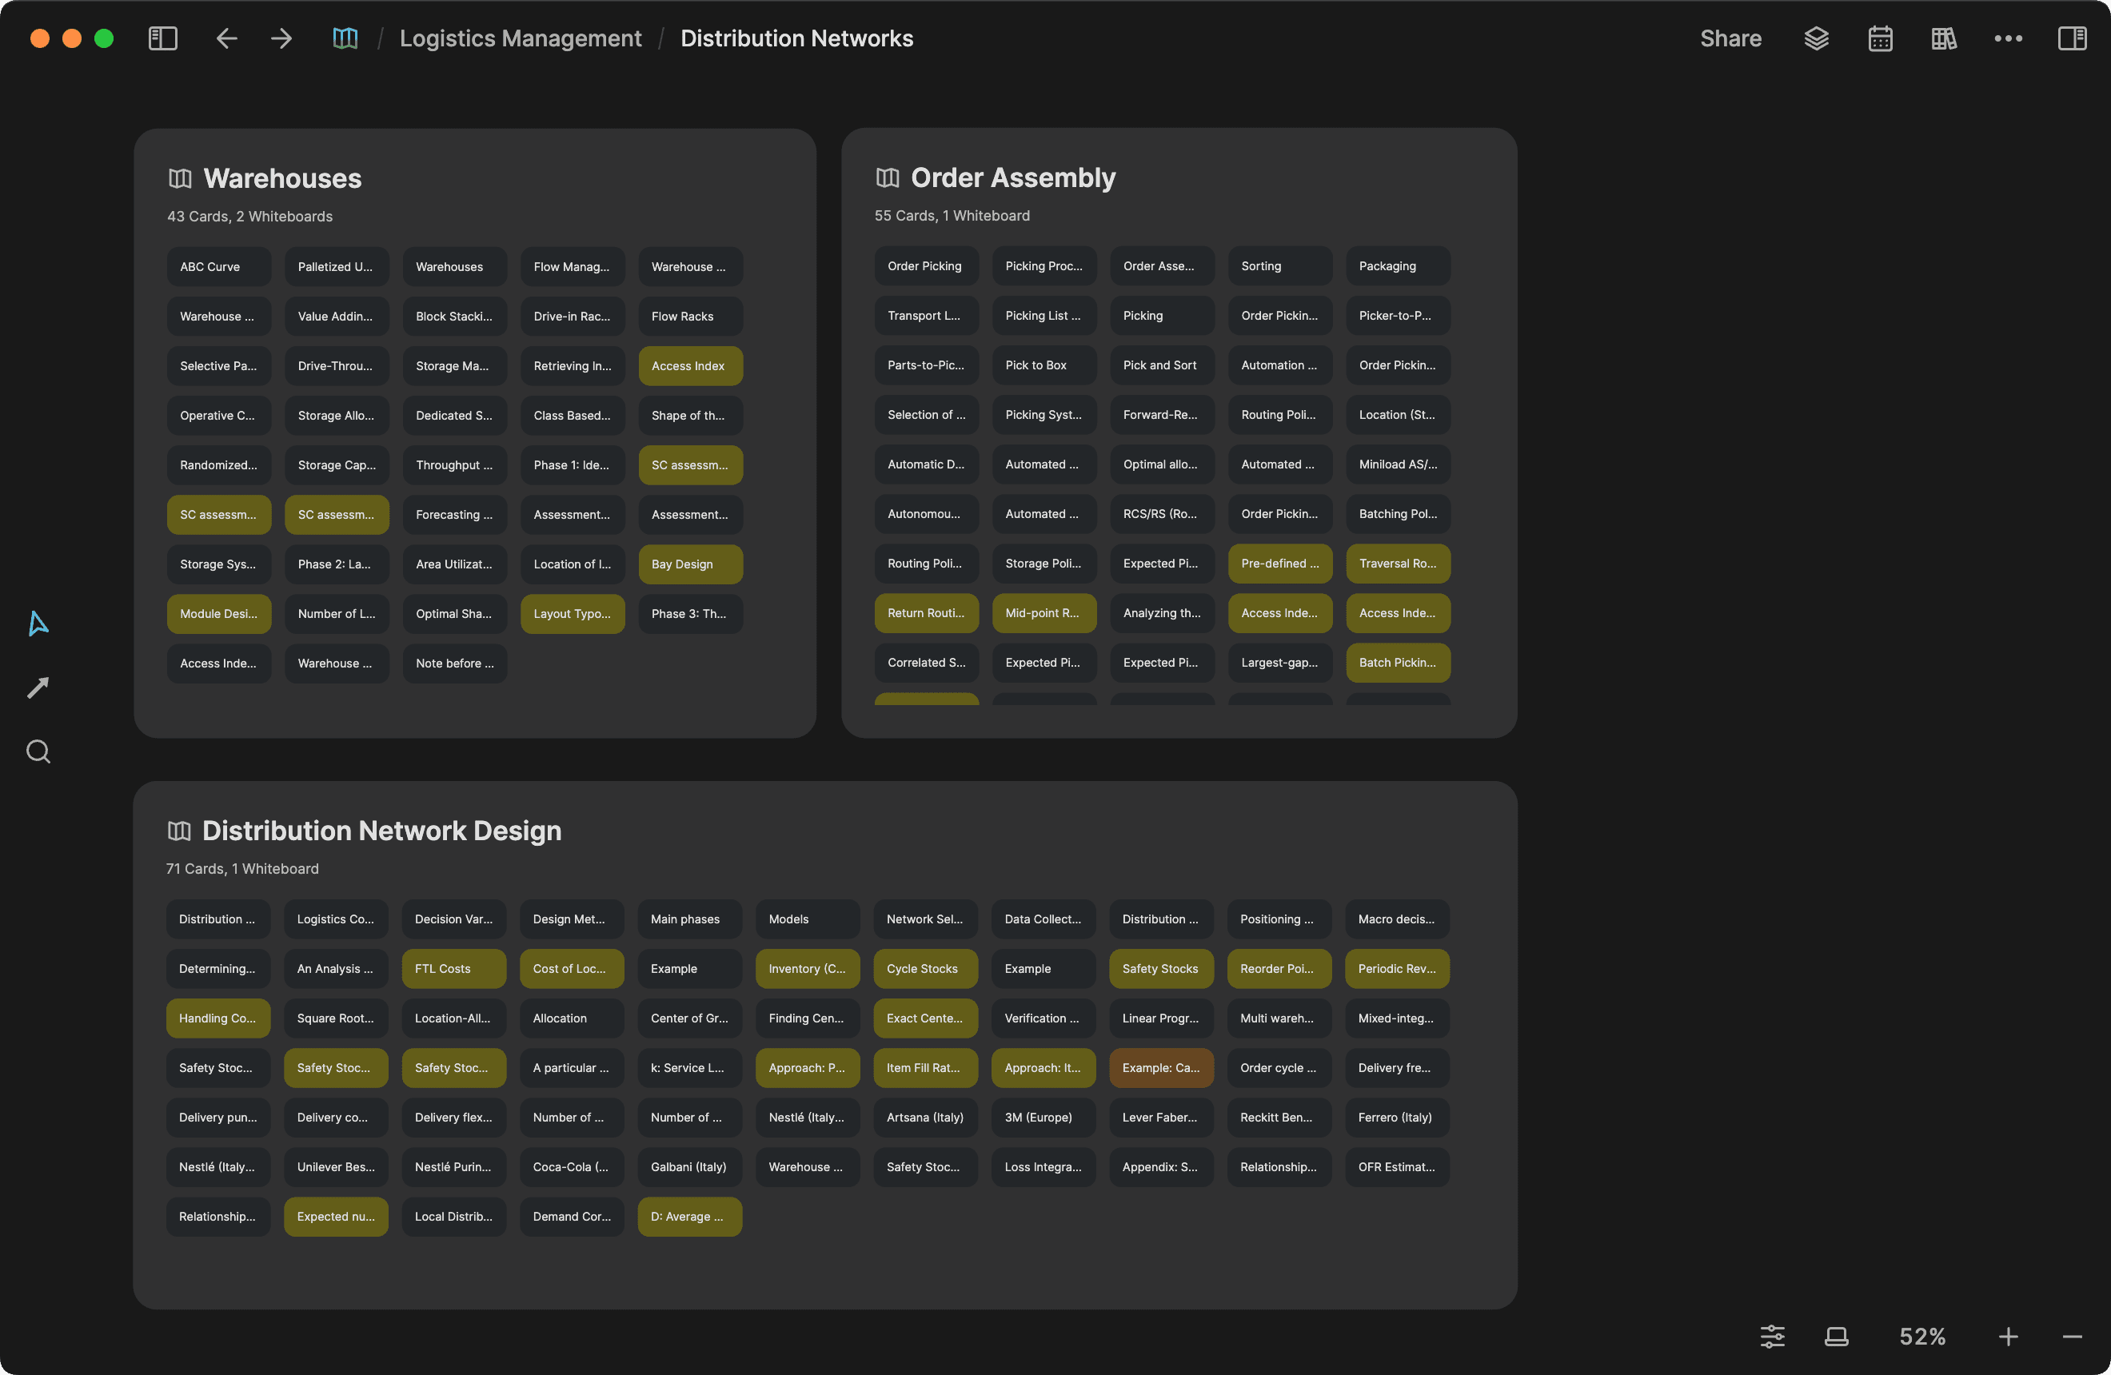Open the Main phases card
The width and height of the screenshot is (2111, 1375).
point(689,919)
